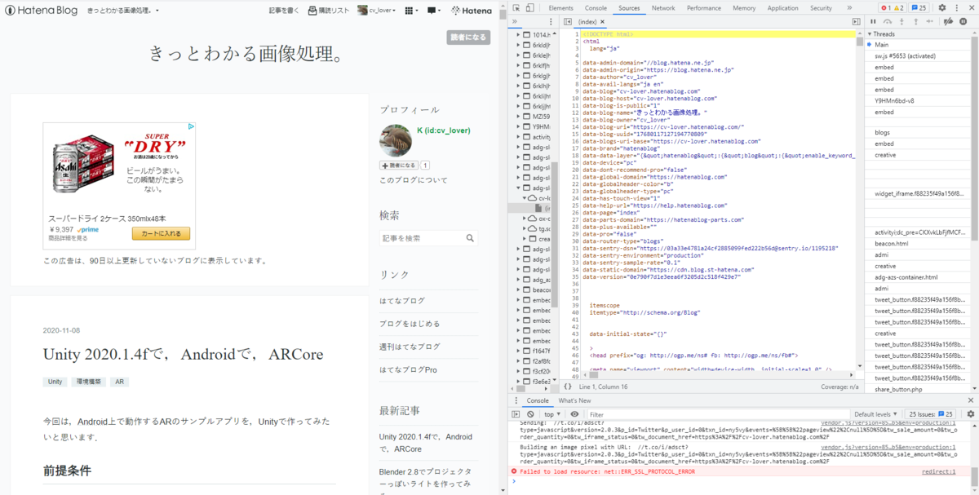
Task: Click the Step over next function call icon
Action: [888, 20]
